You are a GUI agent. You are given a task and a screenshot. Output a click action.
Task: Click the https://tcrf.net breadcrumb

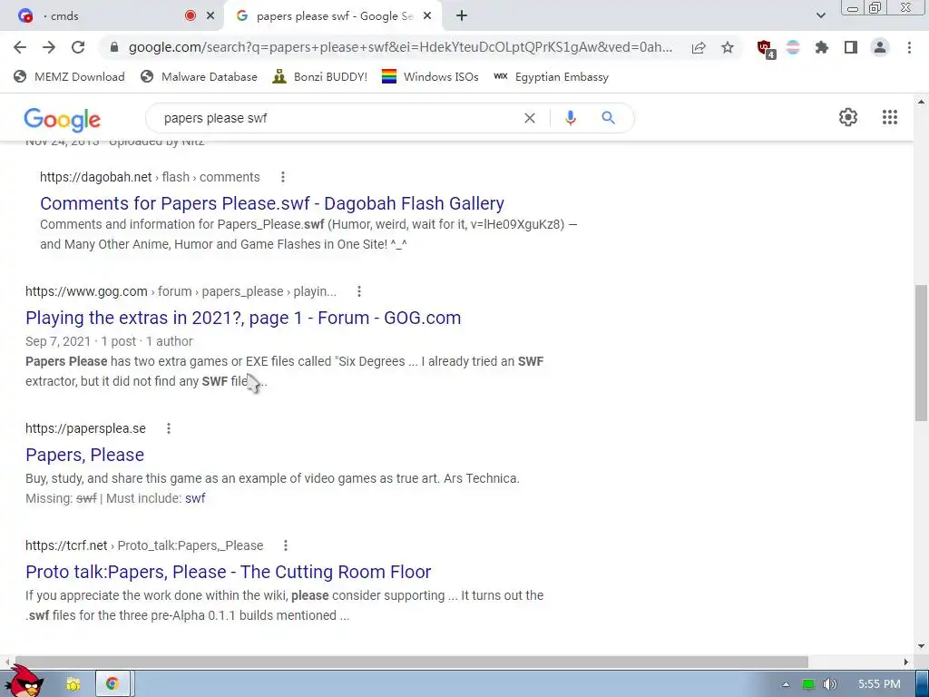(x=66, y=545)
